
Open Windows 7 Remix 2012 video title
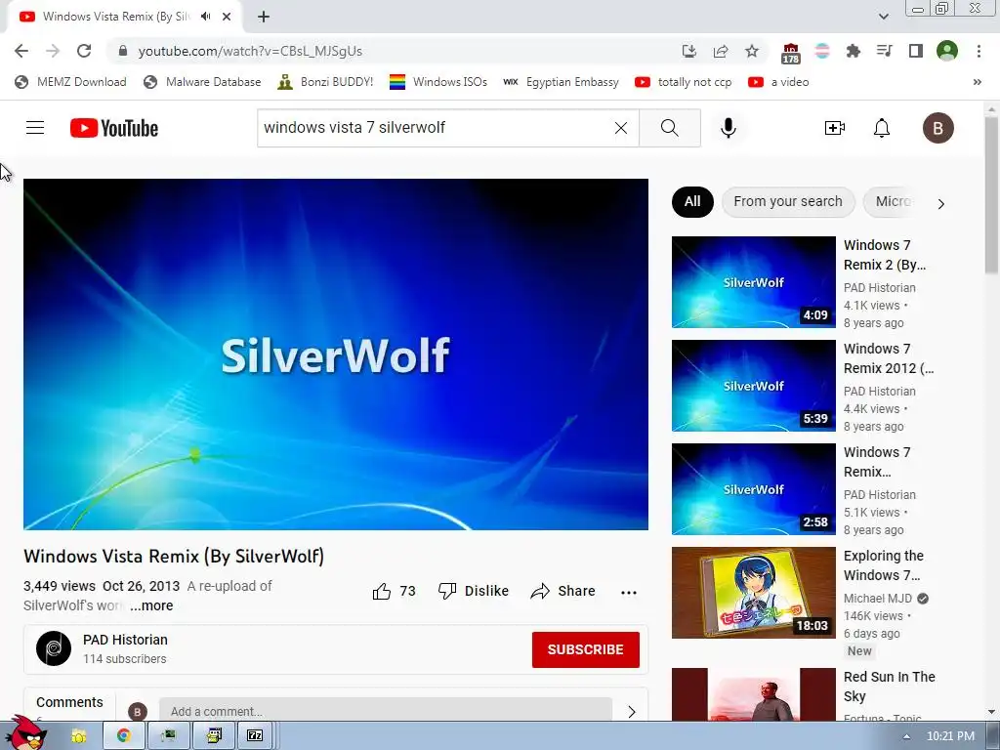pyautogui.click(x=889, y=358)
